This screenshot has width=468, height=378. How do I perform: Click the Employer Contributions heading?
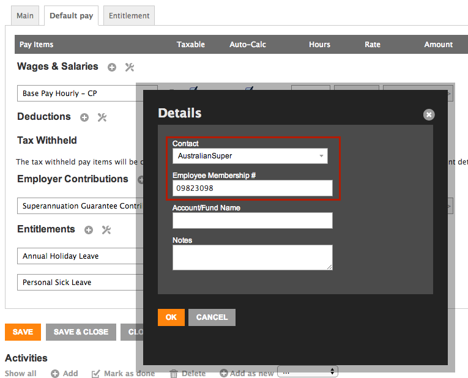click(73, 179)
